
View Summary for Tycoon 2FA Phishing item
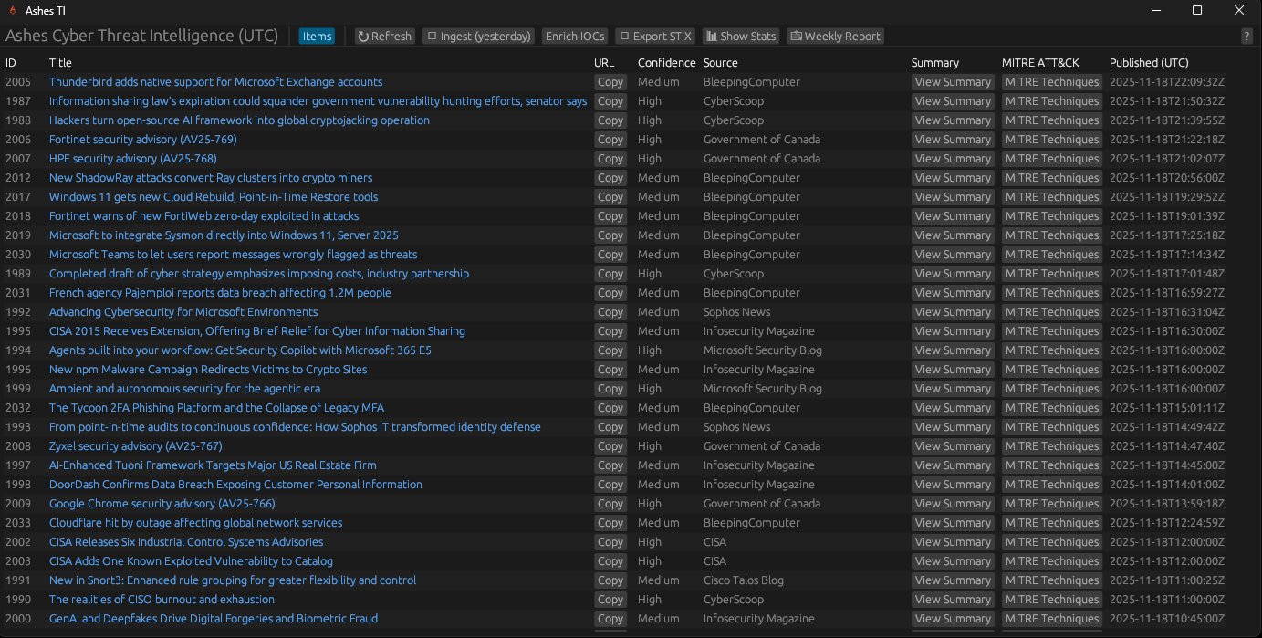point(953,408)
